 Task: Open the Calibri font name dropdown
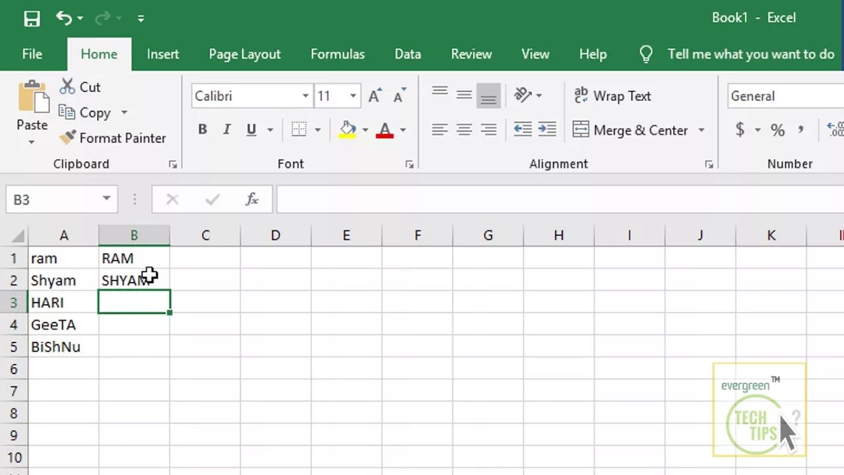305,96
